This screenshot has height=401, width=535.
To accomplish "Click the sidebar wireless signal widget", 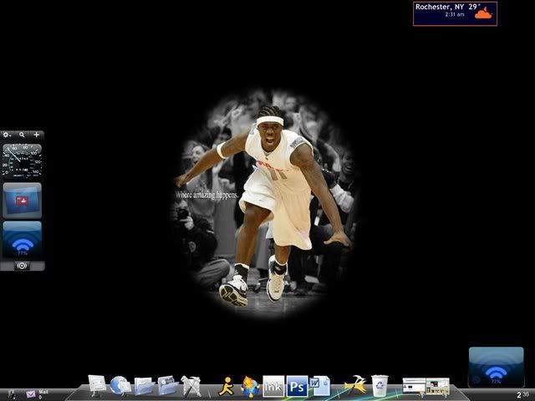I will [22, 240].
